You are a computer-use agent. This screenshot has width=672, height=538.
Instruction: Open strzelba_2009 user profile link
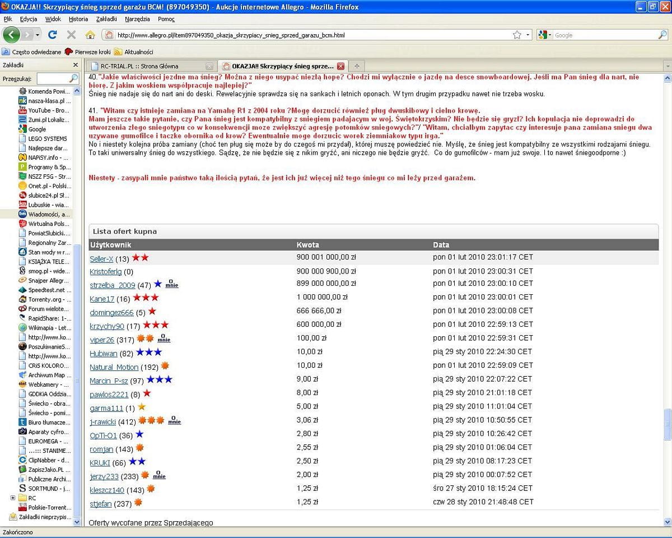(x=113, y=285)
